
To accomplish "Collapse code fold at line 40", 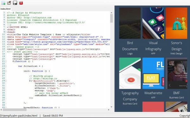I will [6, 108].
